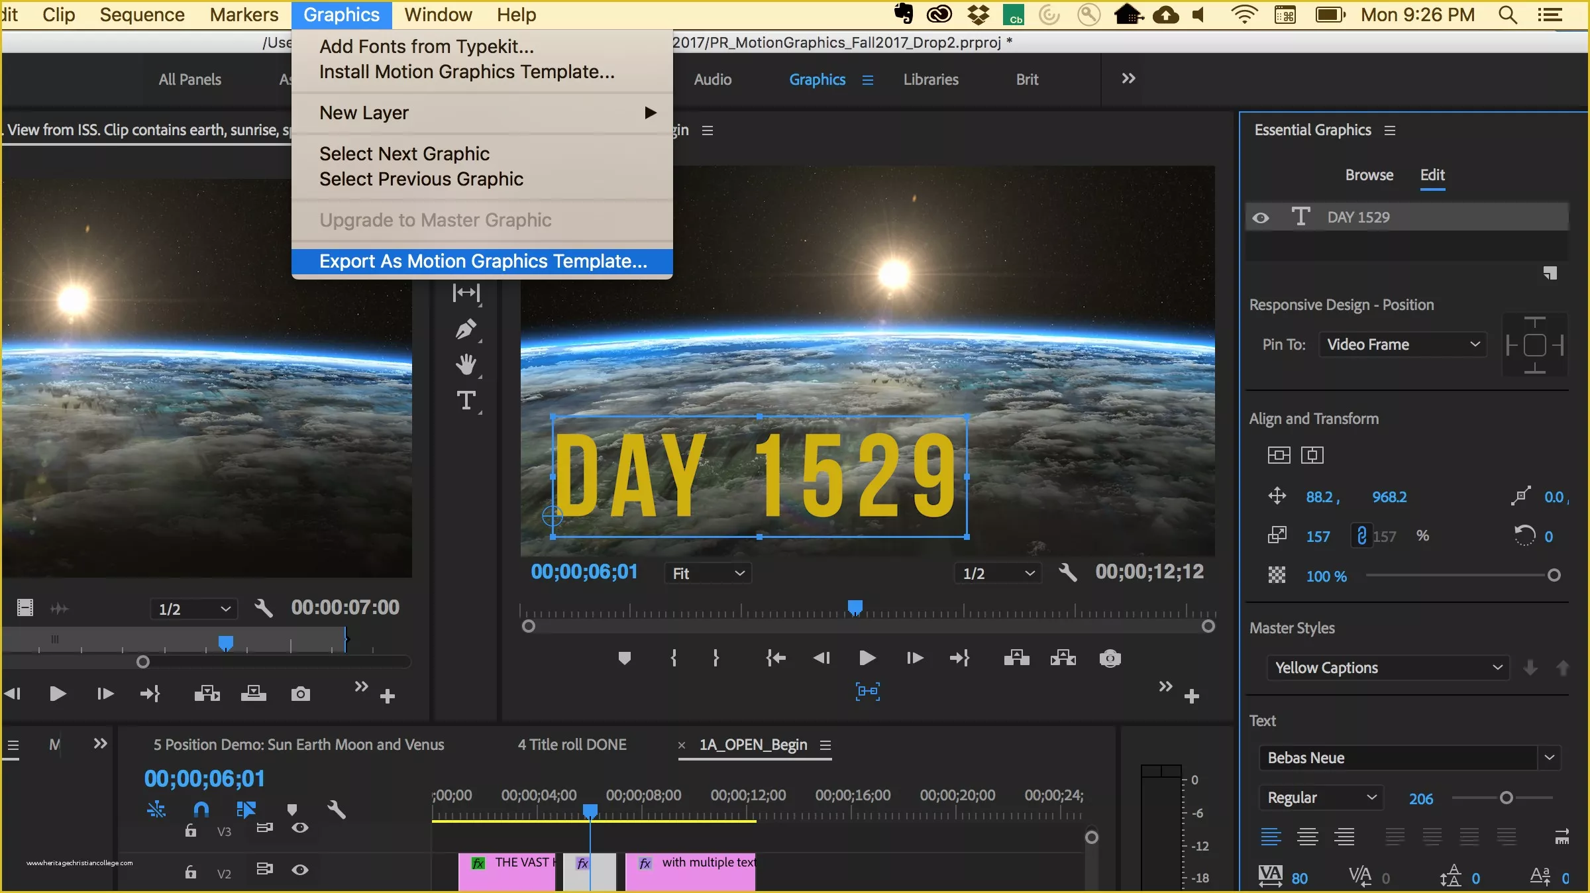Click the opacity percentage input field
Screen dimensions: 1590x893
tap(1324, 575)
